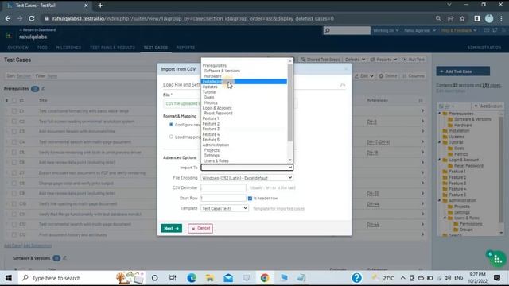Click the Run Test button
This screenshot has height=286, width=509.
414,60
